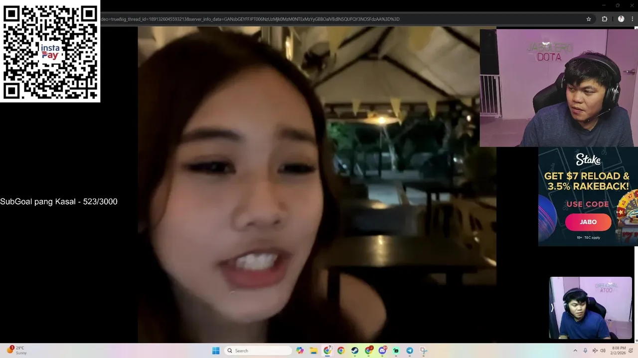Open Steam from the taskbar
This screenshot has height=358, width=638.
(354, 351)
